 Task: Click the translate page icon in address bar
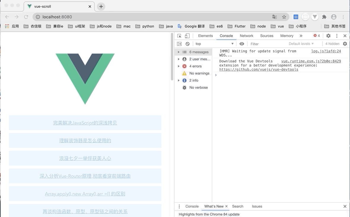point(275,17)
